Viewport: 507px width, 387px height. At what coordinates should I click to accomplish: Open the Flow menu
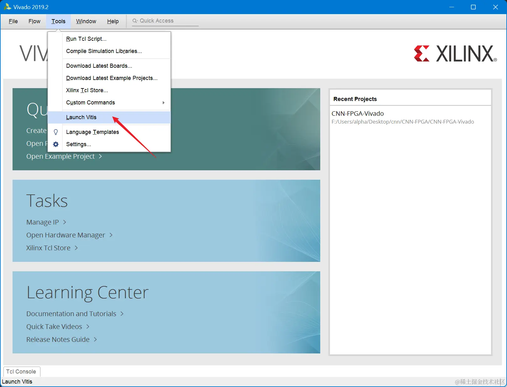[x=34, y=21]
